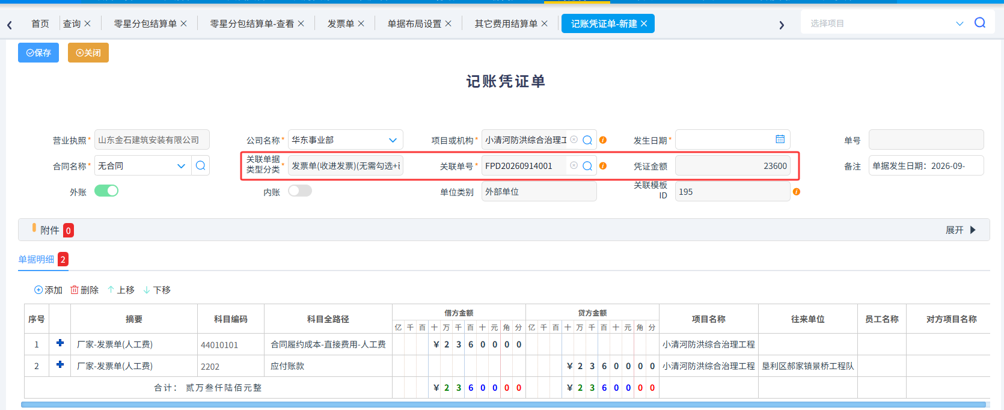
Task: Click the 营业执照 field
Action: pyautogui.click(x=152, y=139)
